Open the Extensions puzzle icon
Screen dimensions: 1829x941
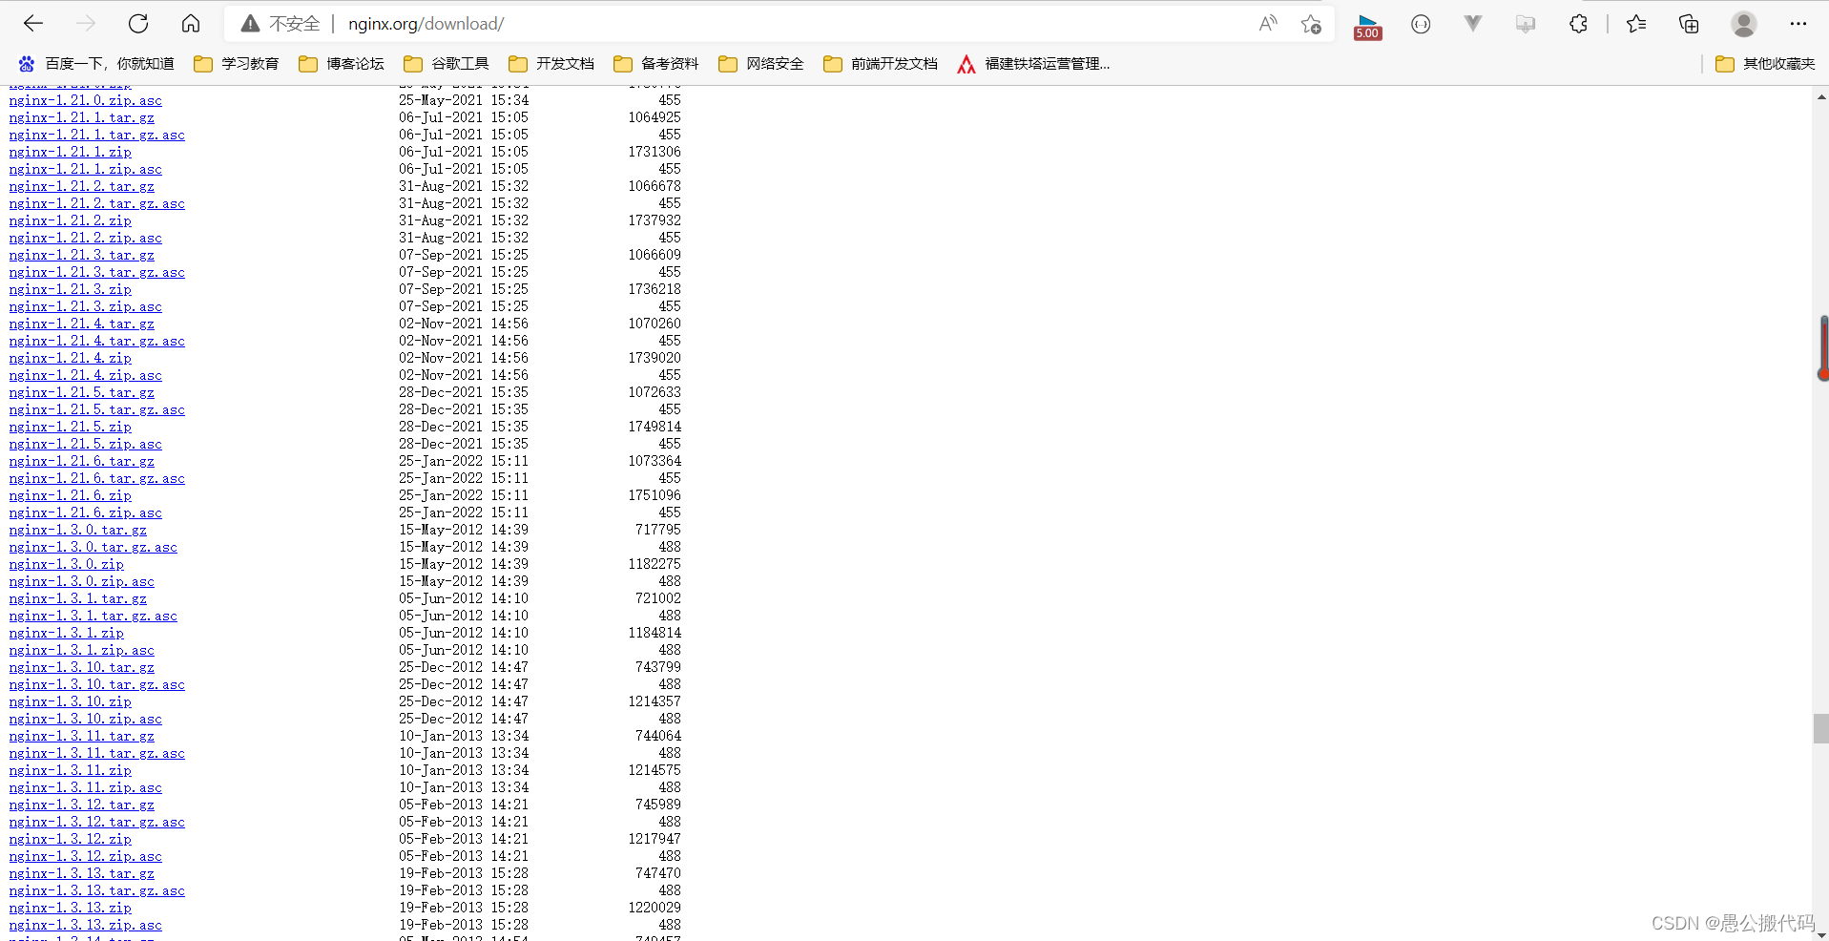point(1578,24)
